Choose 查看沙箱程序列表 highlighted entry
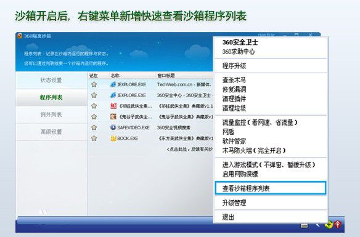 coord(271,188)
